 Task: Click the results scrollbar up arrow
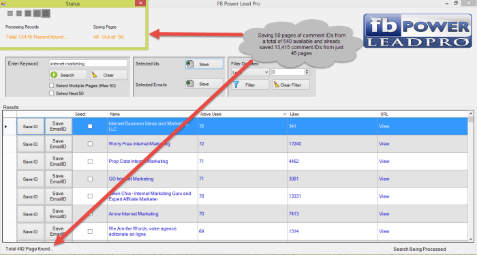coord(471,113)
